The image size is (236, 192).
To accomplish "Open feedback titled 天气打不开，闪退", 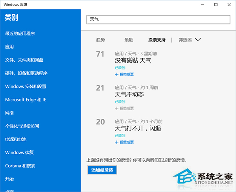I will [x=138, y=128].
